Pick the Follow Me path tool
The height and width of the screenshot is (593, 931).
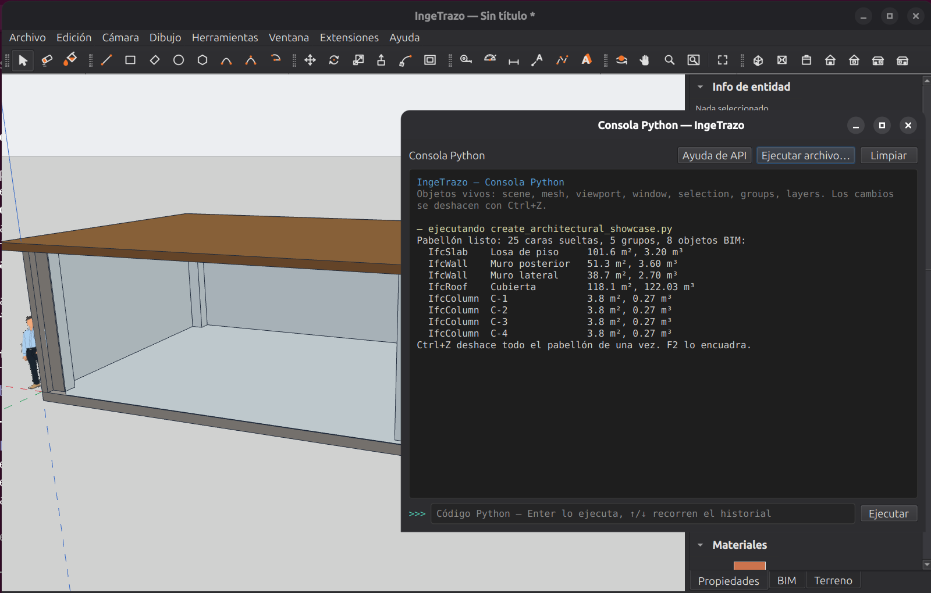tap(406, 60)
